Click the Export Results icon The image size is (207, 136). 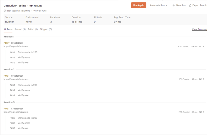pyautogui.click(x=190, y=5)
